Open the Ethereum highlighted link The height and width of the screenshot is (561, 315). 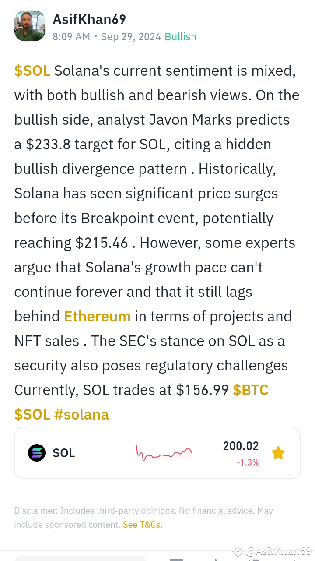97,316
